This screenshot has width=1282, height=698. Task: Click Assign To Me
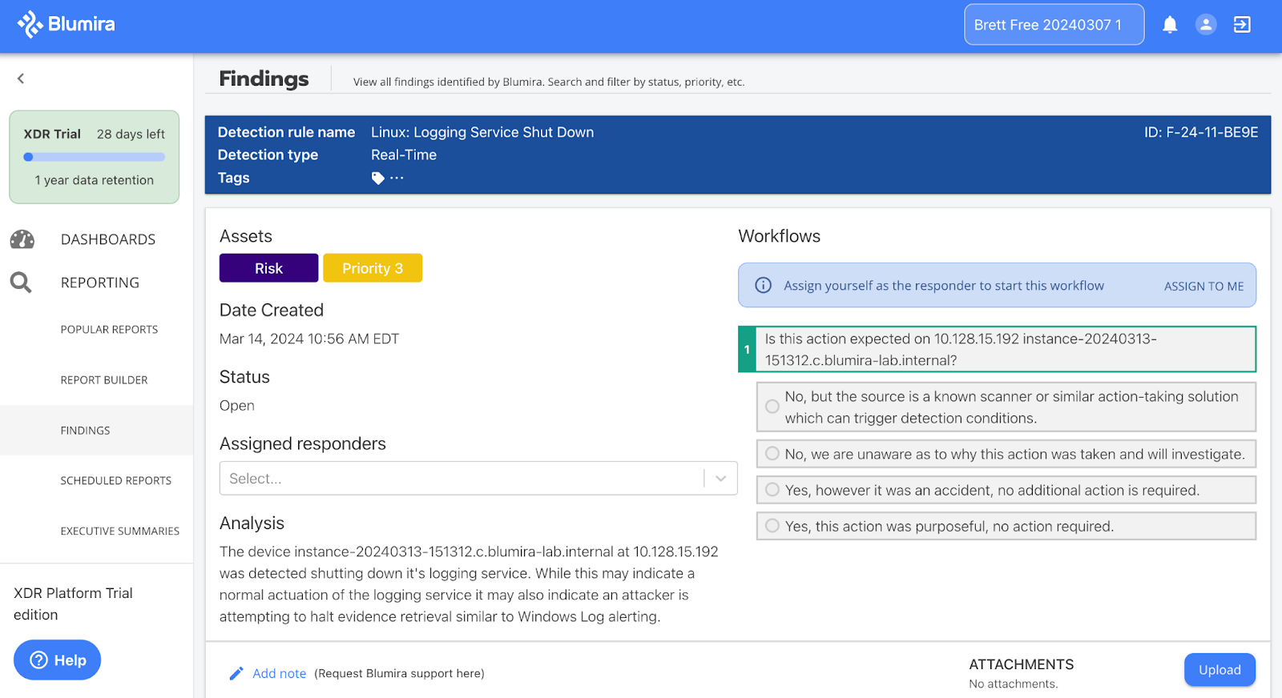(x=1203, y=286)
